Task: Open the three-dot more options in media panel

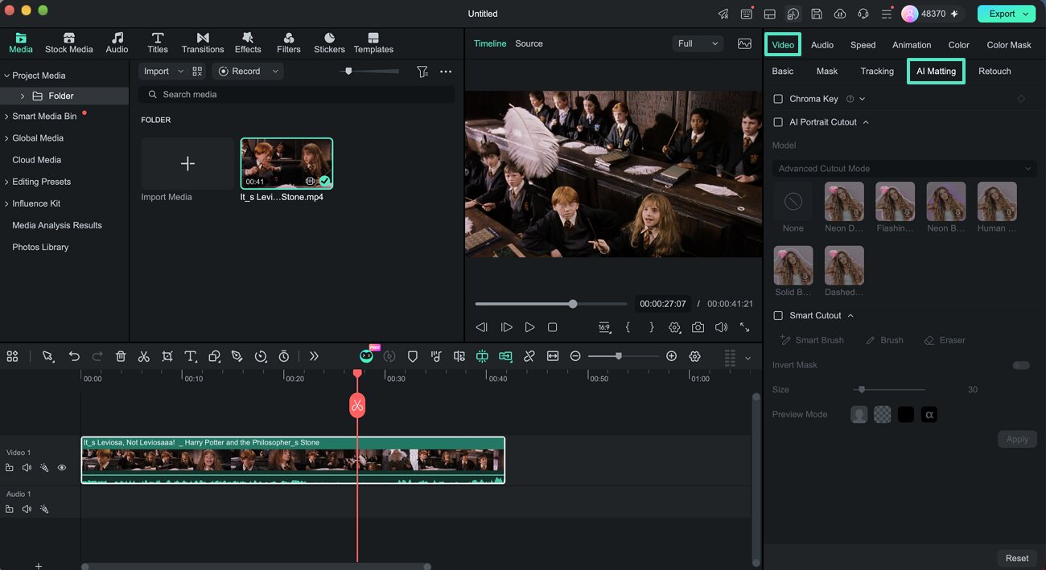Action: pyautogui.click(x=446, y=72)
